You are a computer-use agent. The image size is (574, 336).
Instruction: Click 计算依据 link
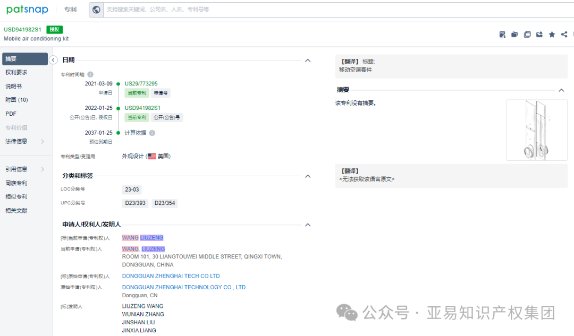(x=135, y=133)
